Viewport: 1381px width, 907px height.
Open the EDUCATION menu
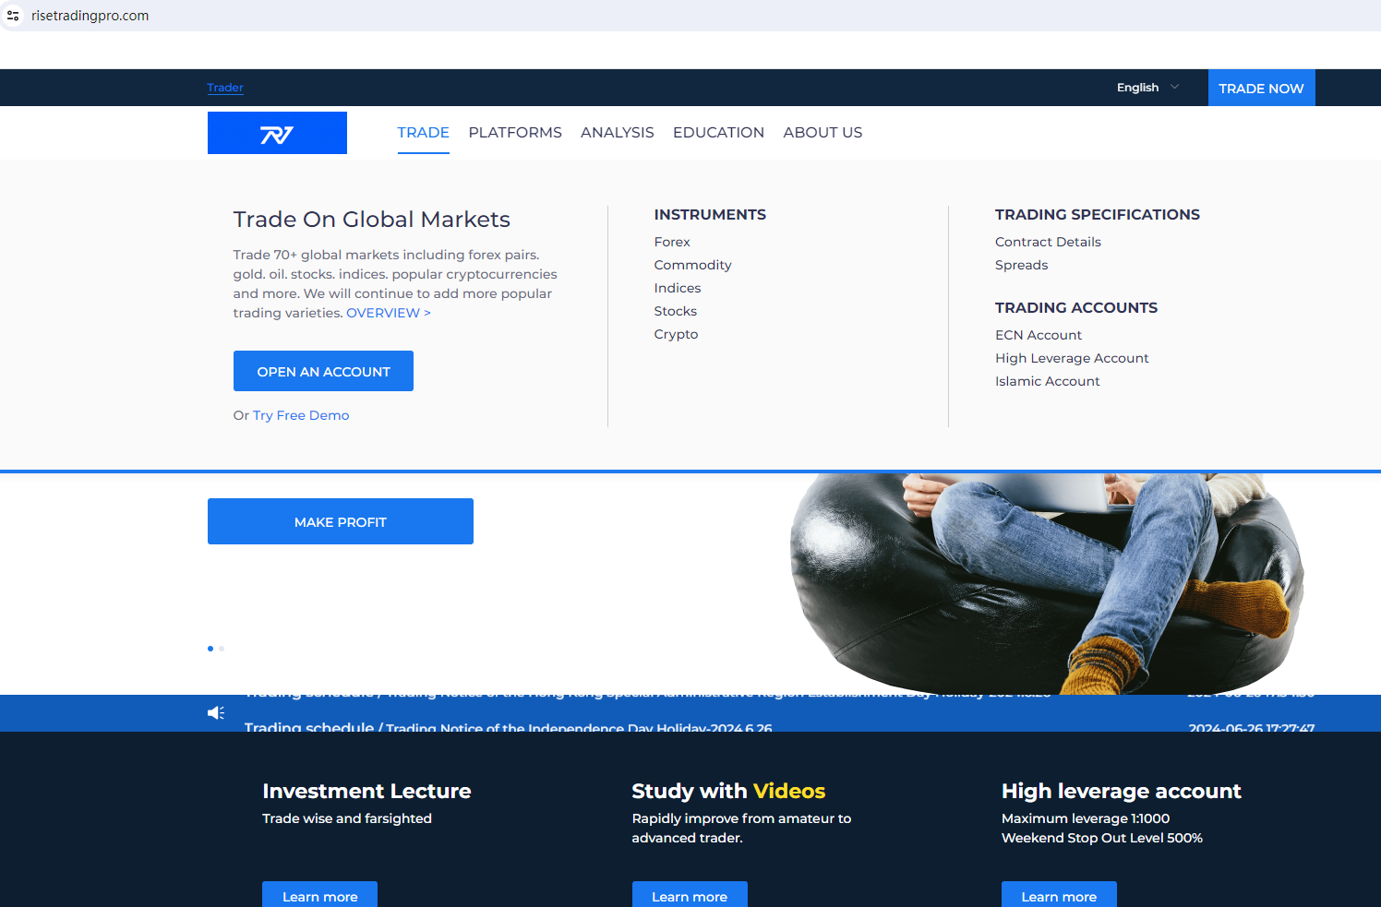(x=718, y=133)
